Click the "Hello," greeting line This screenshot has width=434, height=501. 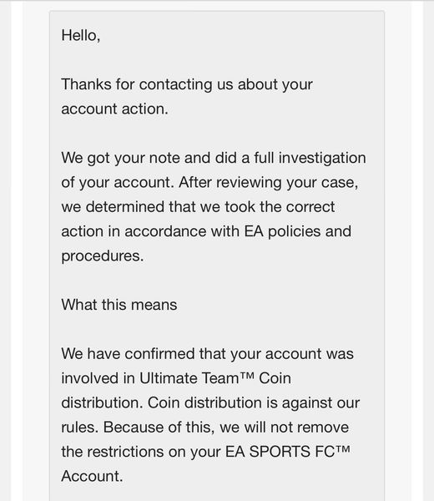pos(81,35)
